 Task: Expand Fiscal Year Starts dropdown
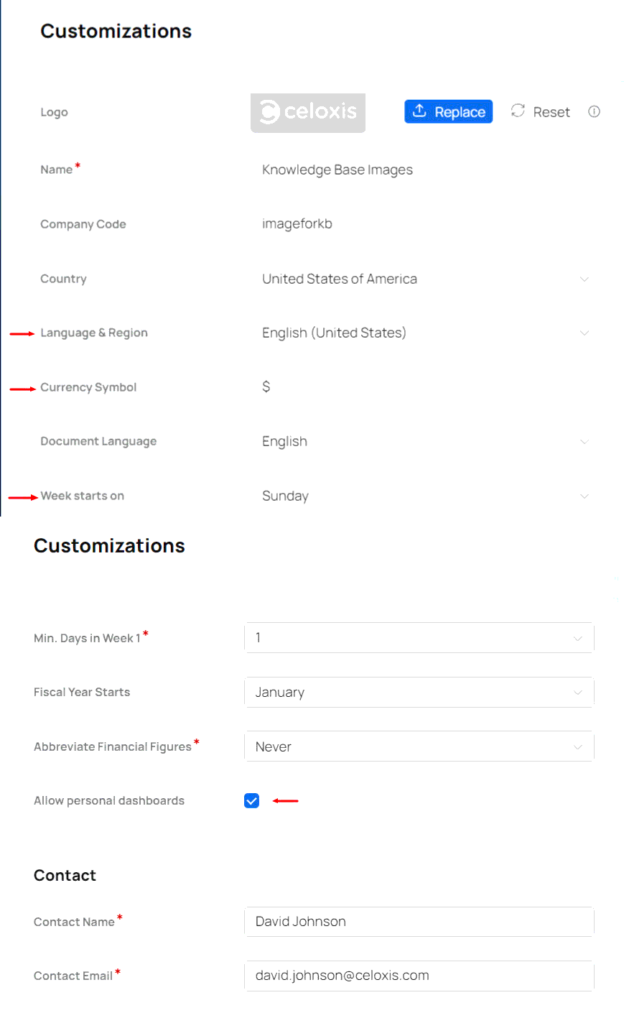(x=419, y=693)
